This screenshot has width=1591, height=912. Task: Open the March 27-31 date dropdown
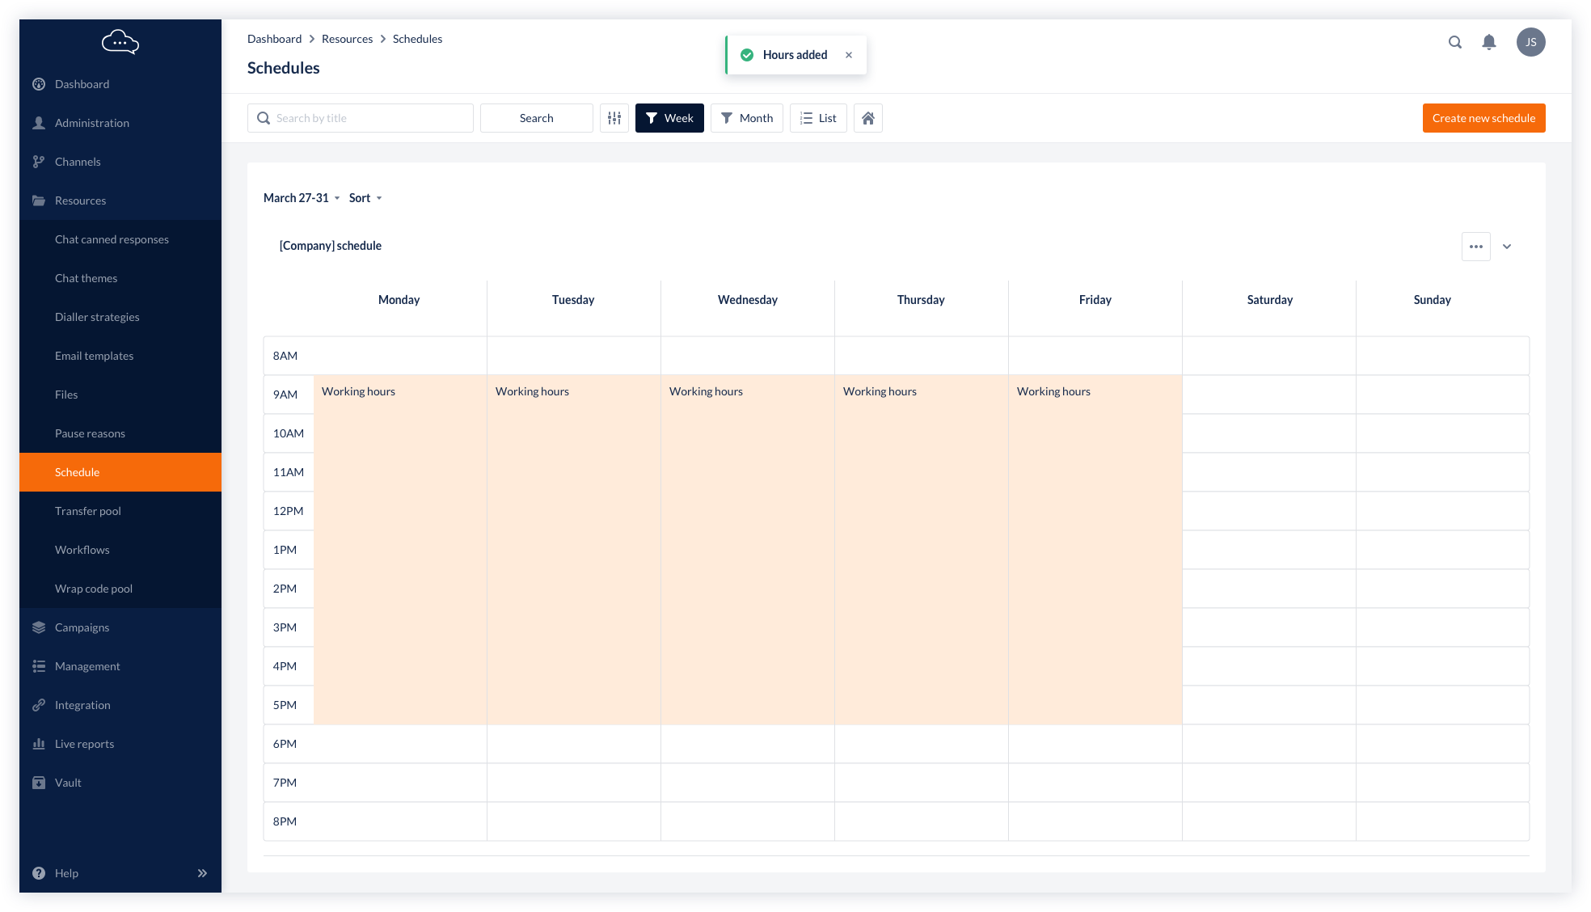pos(301,198)
